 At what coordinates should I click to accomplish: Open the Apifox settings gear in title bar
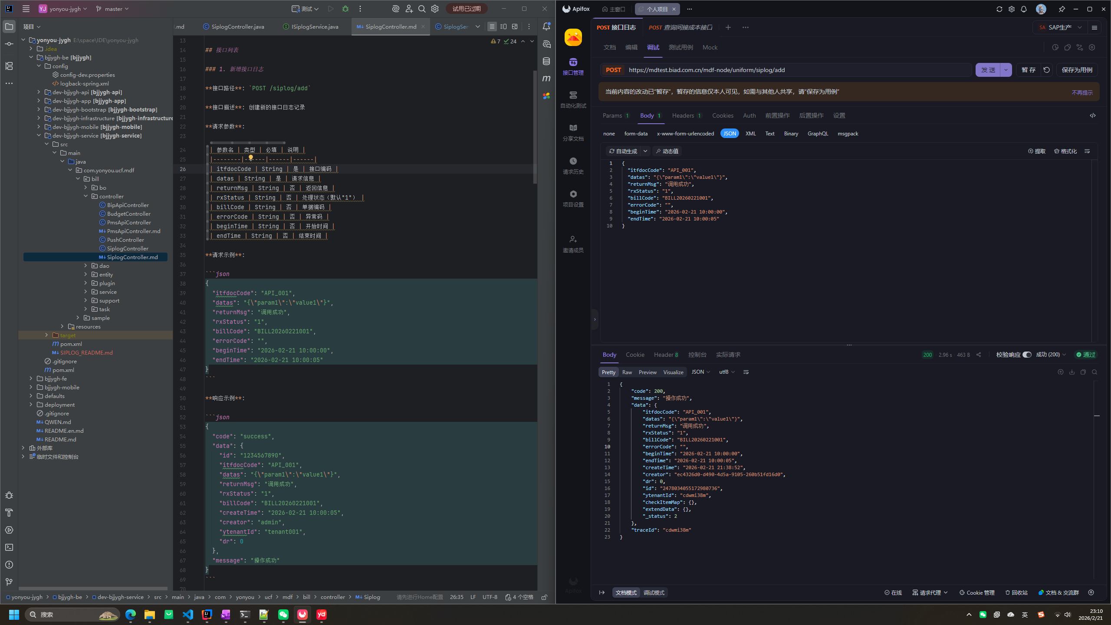pyautogui.click(x=1011, y=9)
